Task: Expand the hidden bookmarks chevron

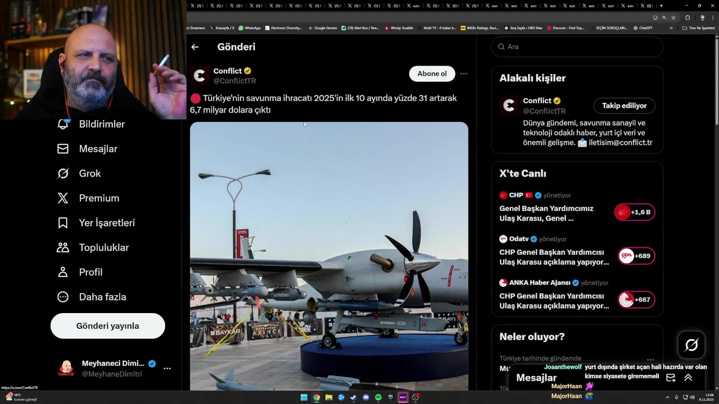Action: pos(671,28)
